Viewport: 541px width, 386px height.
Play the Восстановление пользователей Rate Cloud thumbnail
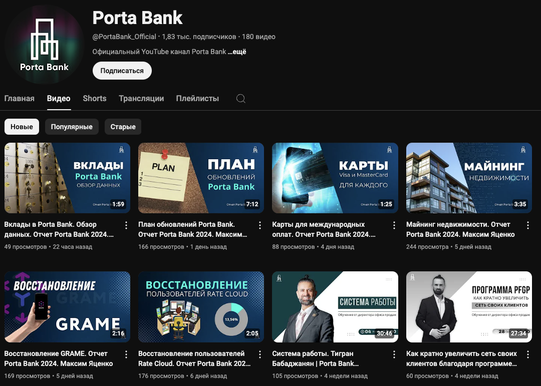coord(201,307)
